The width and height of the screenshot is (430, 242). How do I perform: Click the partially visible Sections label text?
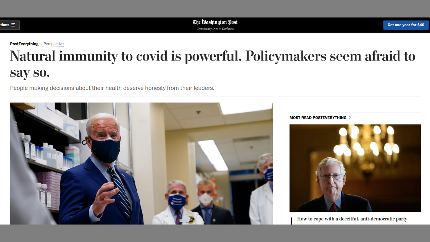[x=5, y=25]
